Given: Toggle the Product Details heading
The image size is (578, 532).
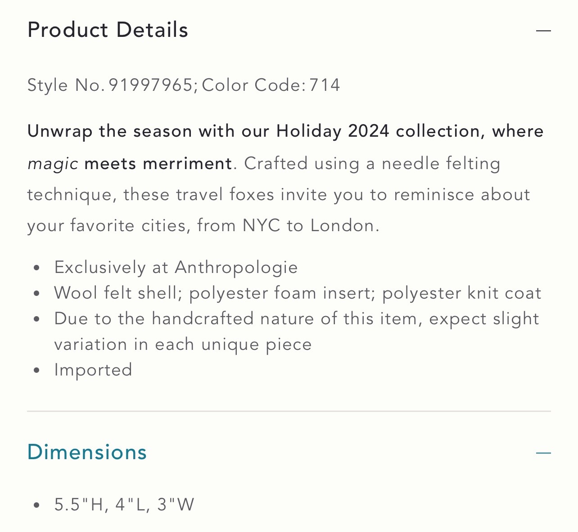Looking at the screenshot, I should pyautogui.click(x=108, y=30).
